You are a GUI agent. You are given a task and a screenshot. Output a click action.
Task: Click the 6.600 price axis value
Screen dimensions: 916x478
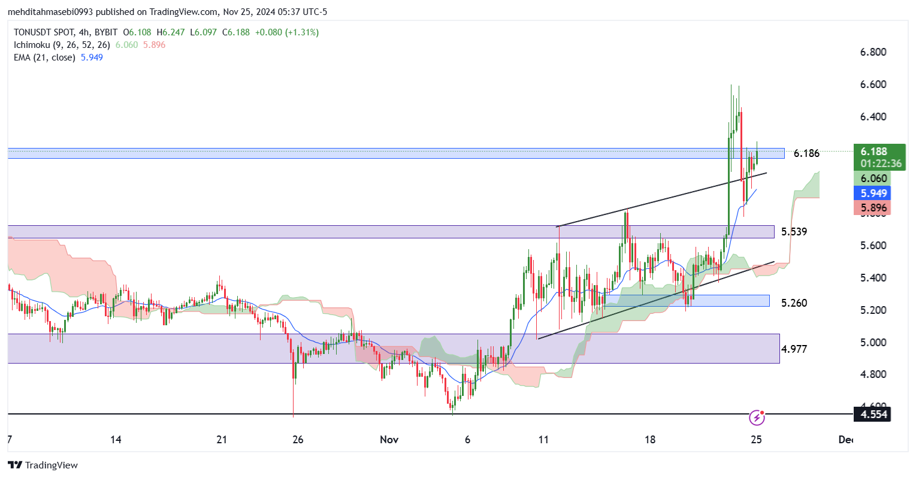click(873, 84)
